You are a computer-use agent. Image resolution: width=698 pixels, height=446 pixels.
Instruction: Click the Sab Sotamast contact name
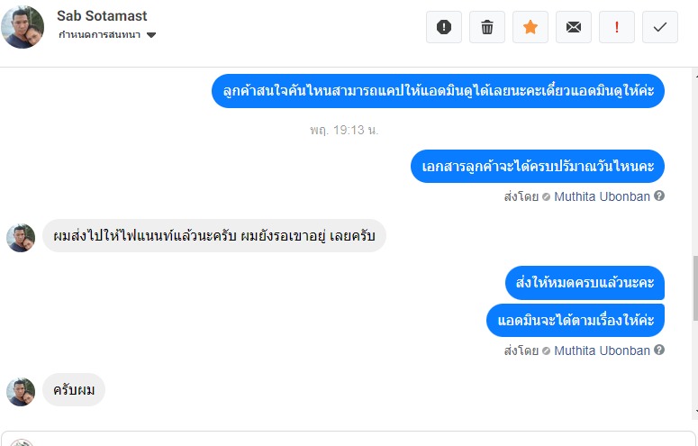102,16
